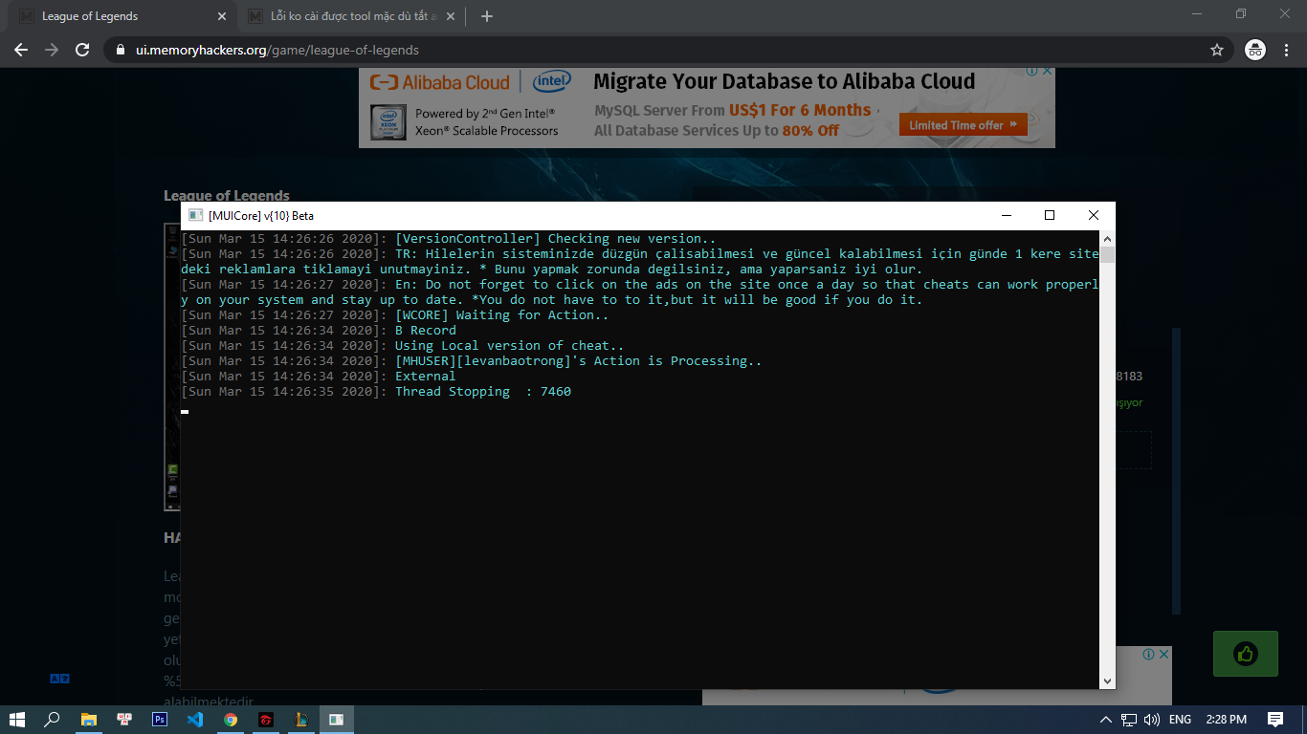This screenshot has height=734, width=1307.
Task: Click the console vertical scrollbar thumb
Action: click(1107, 254)
